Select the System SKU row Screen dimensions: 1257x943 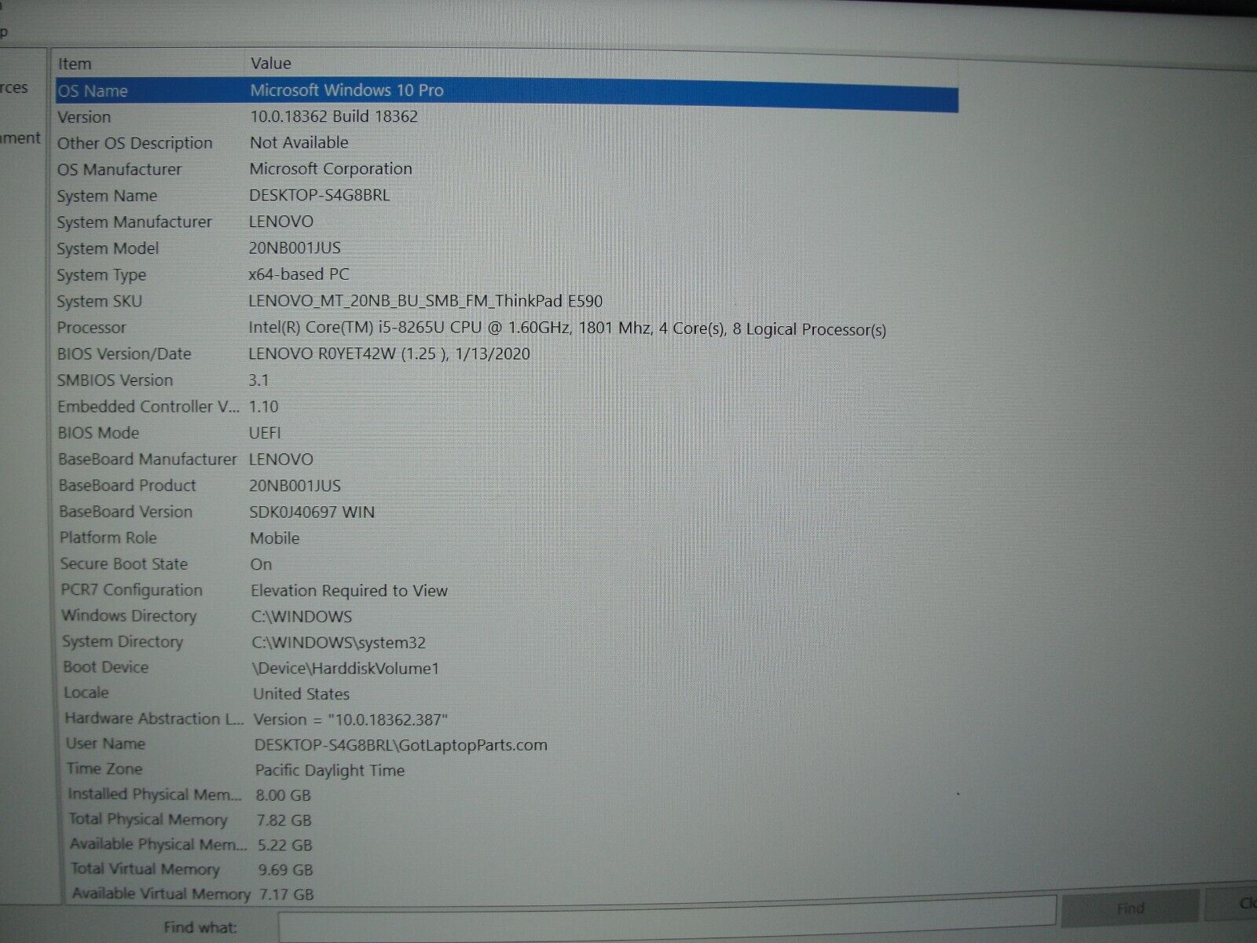click(507, 302)
